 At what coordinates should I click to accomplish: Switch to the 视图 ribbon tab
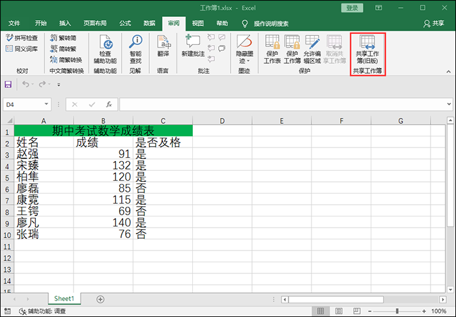[198, 23]
